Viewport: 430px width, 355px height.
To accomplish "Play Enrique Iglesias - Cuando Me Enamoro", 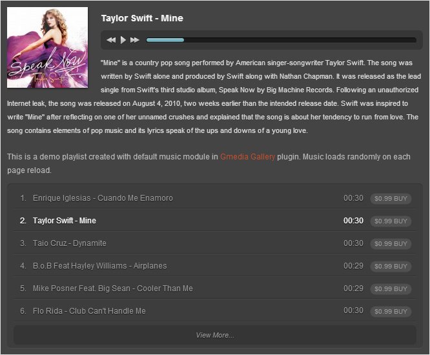I will [103, 198].
